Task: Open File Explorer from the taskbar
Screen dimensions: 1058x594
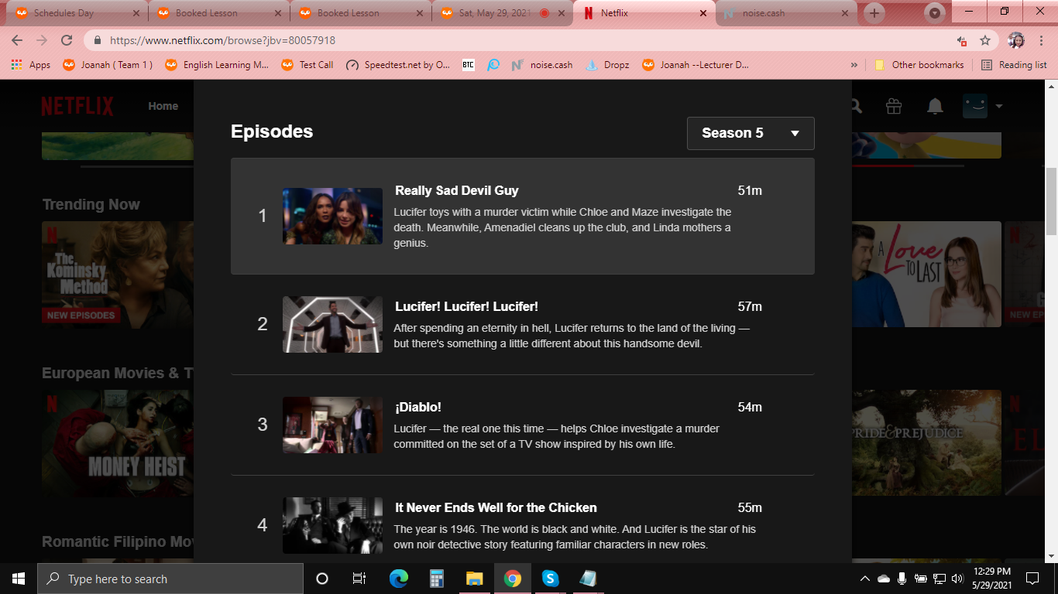Action: pos(474,579)
